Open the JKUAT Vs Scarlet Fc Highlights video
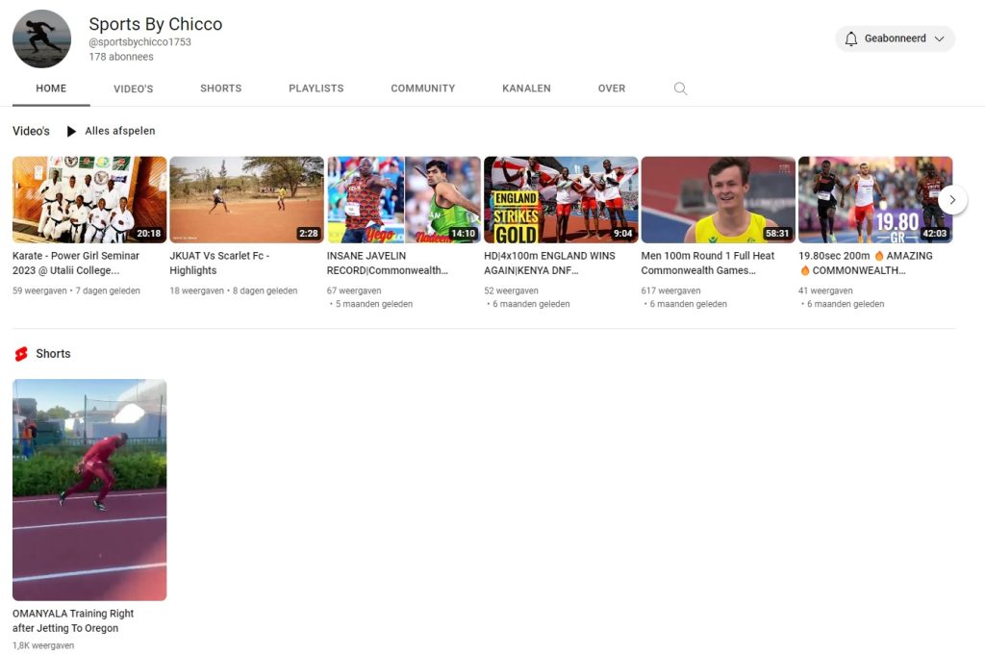985x656 pixels. point(246,199)
